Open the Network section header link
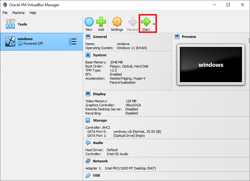Viewport: 250px width, 181px height. (100, 161)
